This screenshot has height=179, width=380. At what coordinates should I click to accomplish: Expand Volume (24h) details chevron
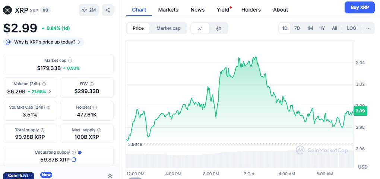pyautogui.click(x=50, y=92)
